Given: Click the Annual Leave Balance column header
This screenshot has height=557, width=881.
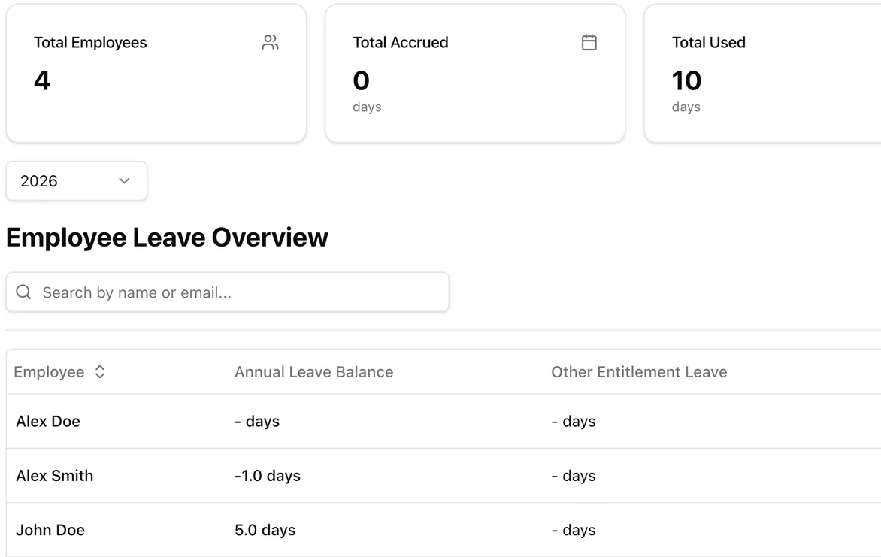Looking at the screenshot, I should 314,372.
